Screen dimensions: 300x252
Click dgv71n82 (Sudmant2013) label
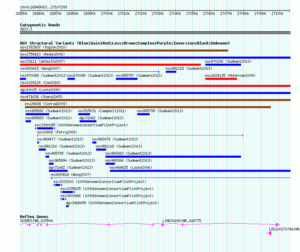pyautogui.click(x=71, y=167)
